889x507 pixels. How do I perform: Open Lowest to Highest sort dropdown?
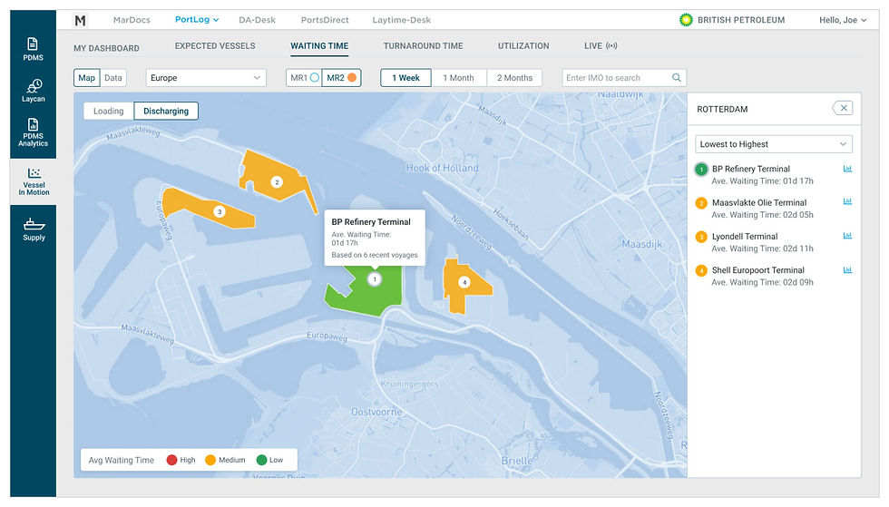coord(774,144)
